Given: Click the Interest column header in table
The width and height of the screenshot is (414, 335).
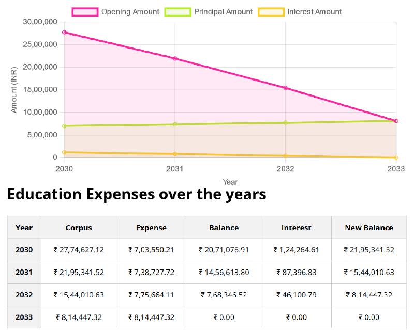Looking at the screenshot, I should pyautogui.click(x=296, y=228).
